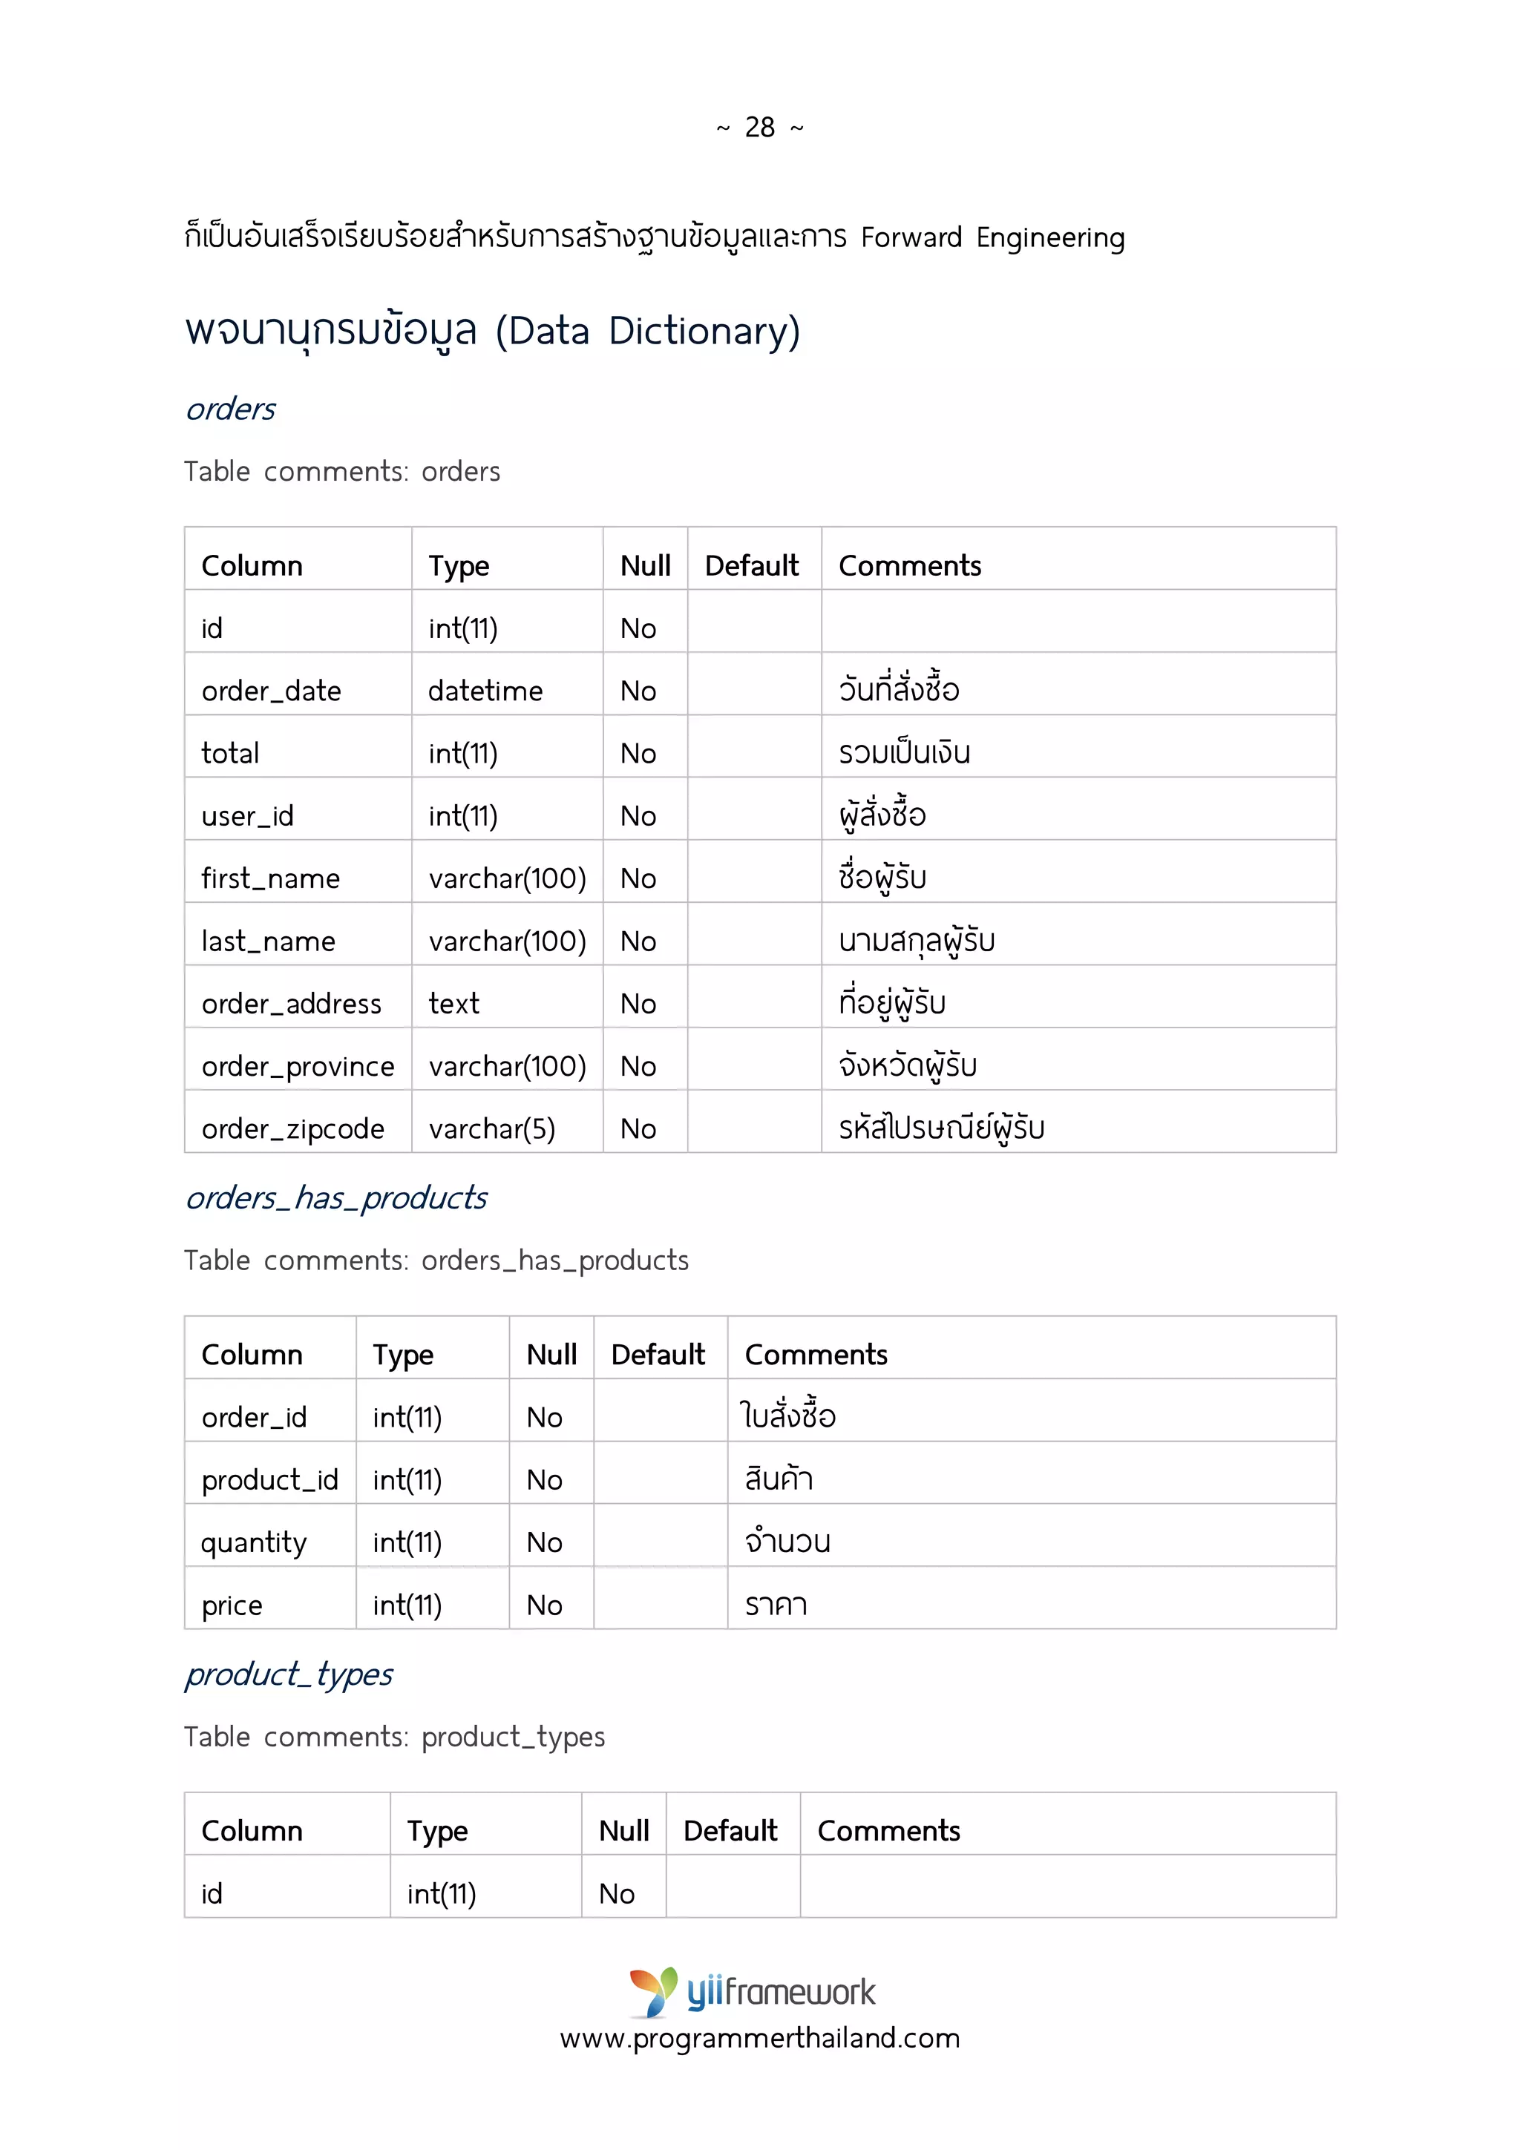Select the order_date cell in orders table
Image resolution: width=1520 pixels, height=2150 pixels.
(x=298, y=685)
